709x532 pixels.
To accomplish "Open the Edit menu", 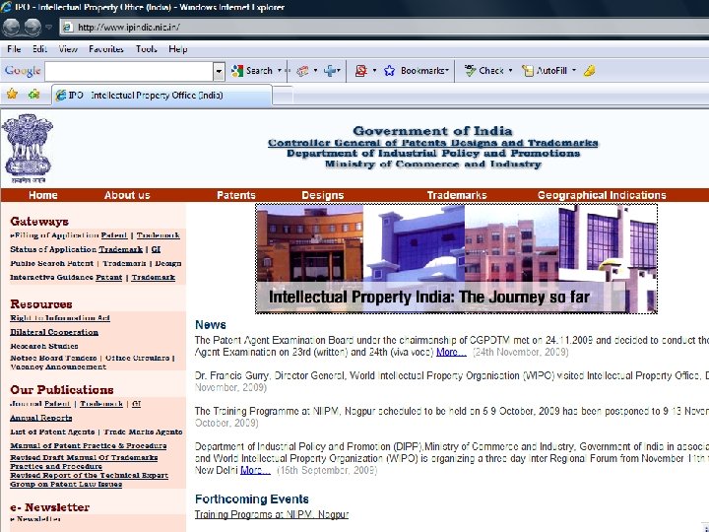I will point(39,49).
